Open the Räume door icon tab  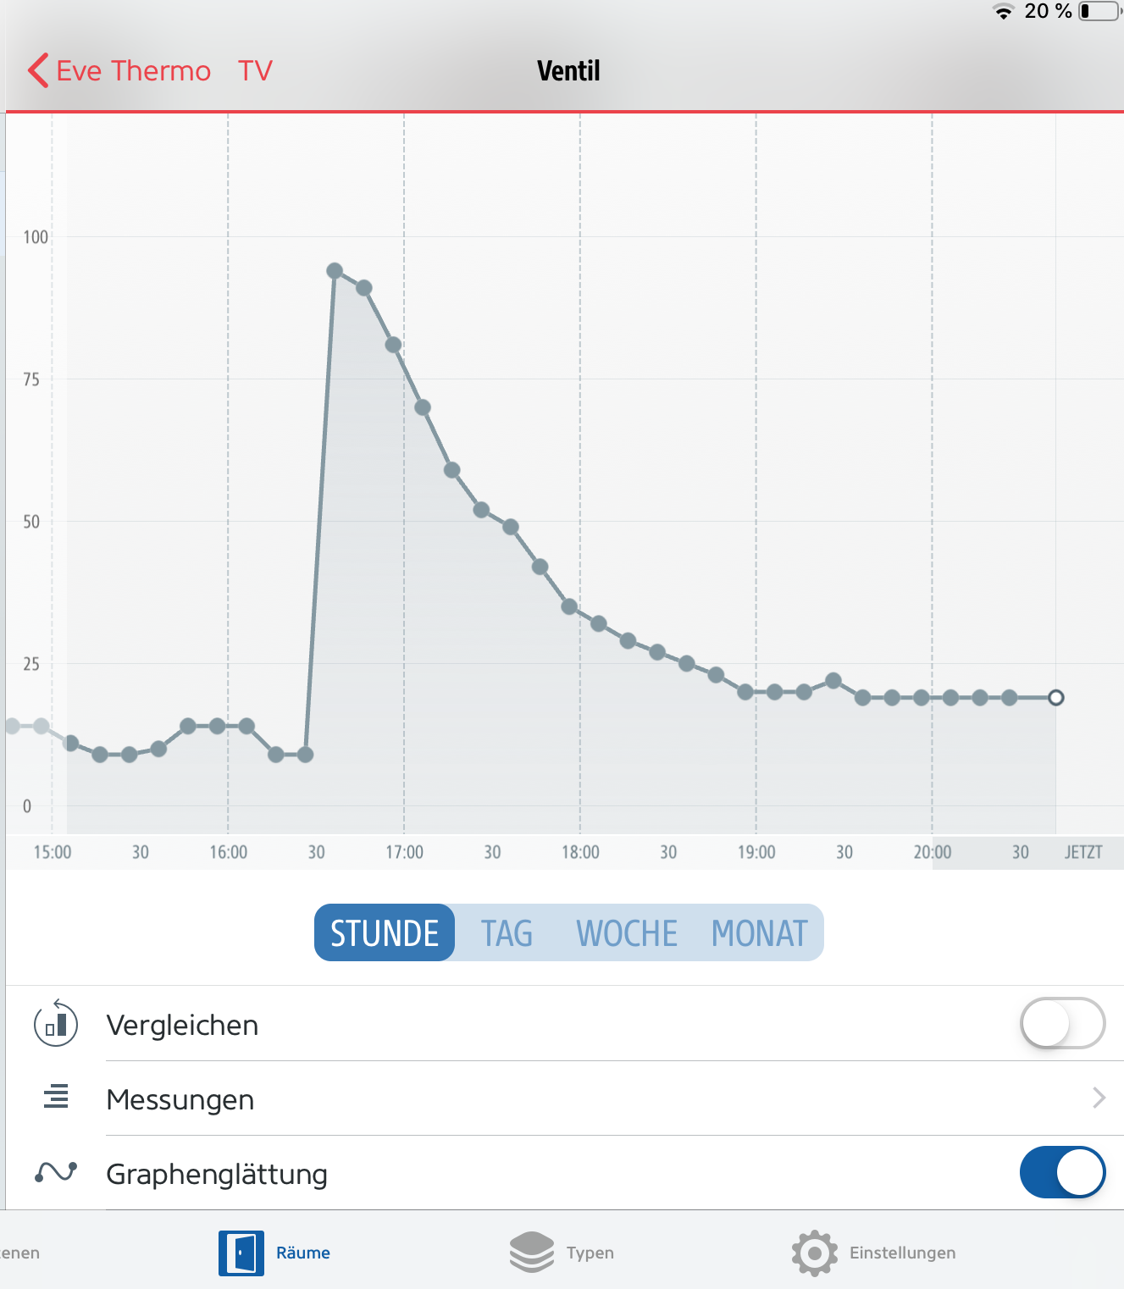click(241, 1253)
